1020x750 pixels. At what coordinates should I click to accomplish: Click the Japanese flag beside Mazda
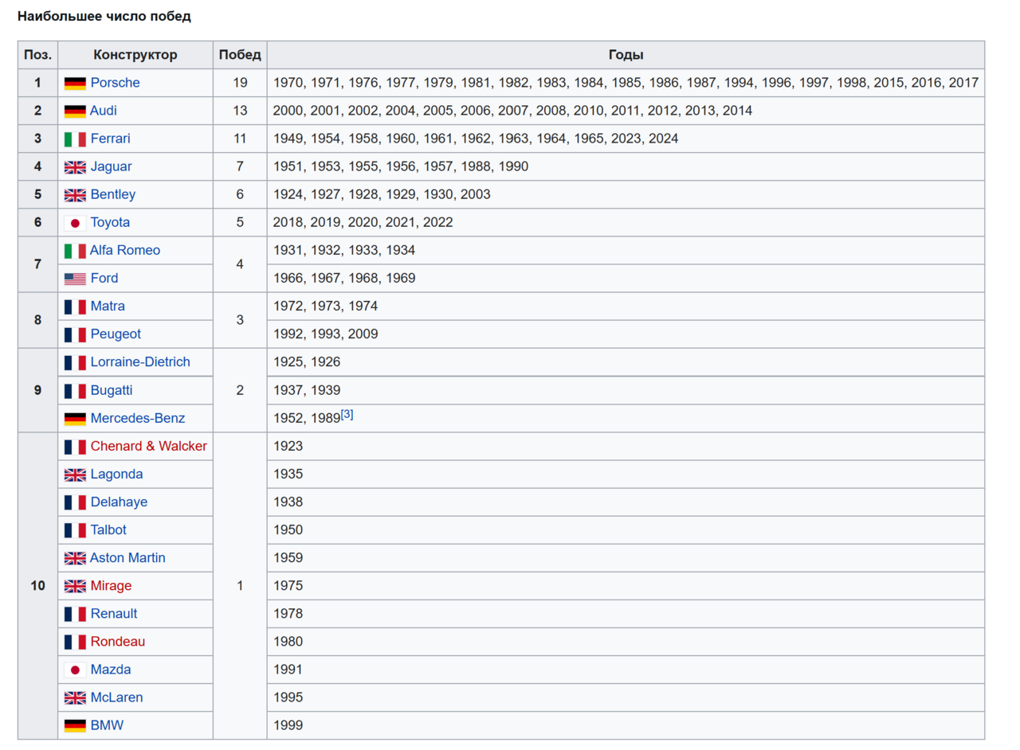tap(75, 670)
